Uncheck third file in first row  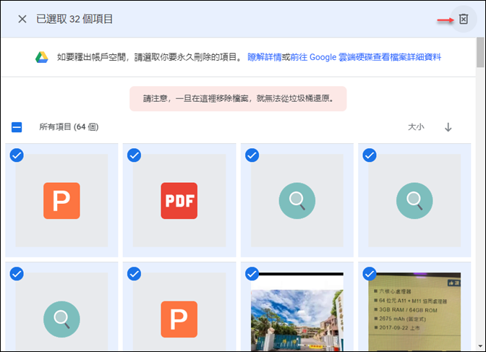tap(252, 155)
